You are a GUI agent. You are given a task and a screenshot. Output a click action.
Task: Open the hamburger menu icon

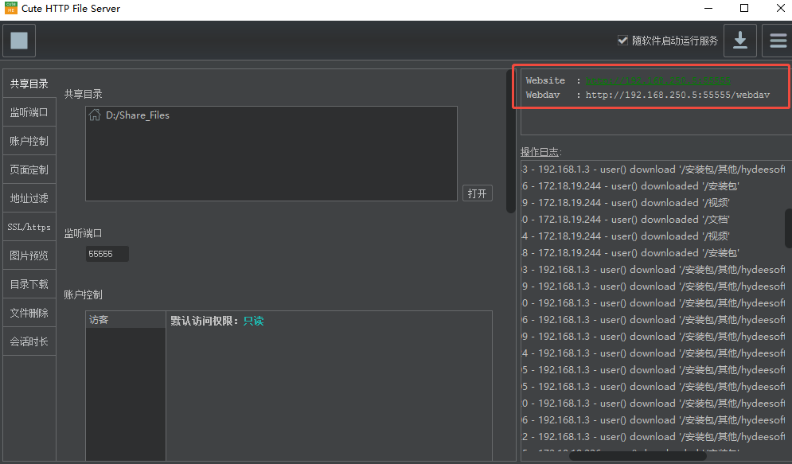coord(777,41)
